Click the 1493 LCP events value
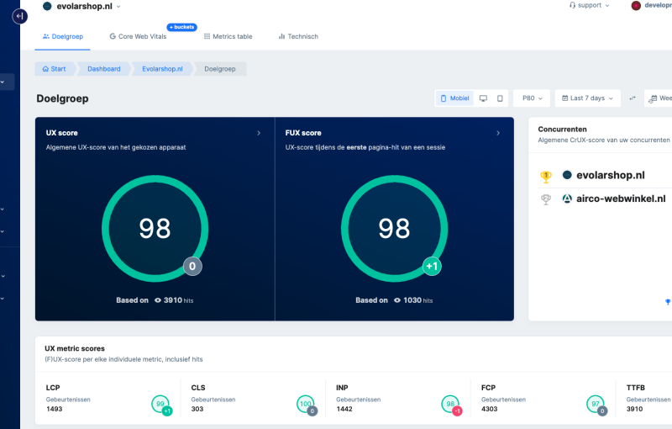 coord(54,409)
